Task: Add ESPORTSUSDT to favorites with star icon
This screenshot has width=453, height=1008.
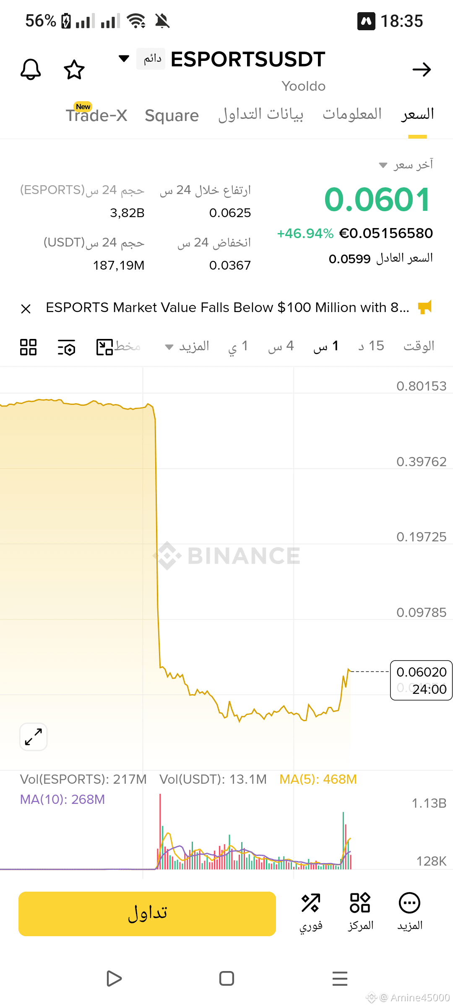Action: [x=74, y=69]
